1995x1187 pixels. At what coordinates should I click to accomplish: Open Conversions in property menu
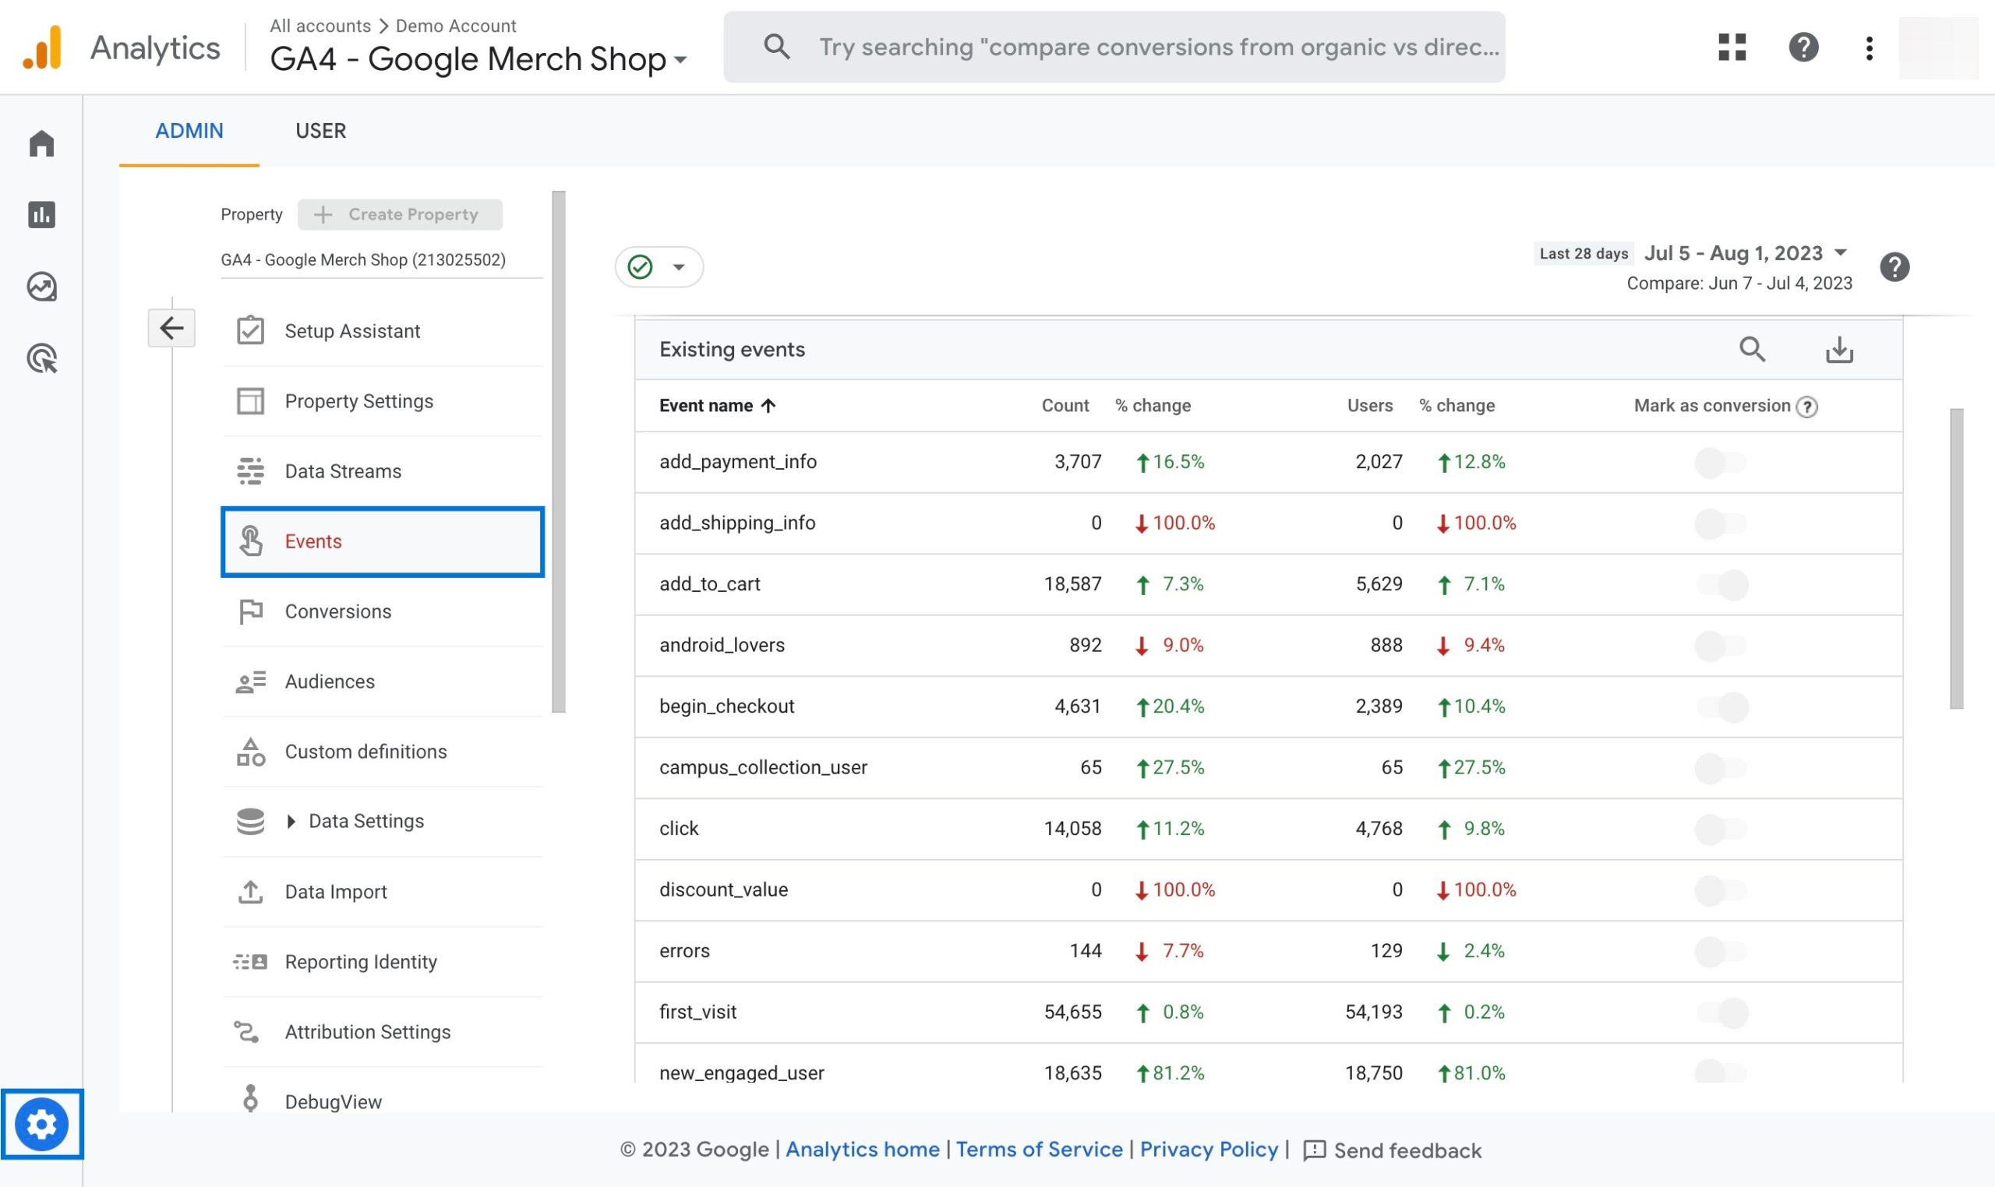[383, 611]
